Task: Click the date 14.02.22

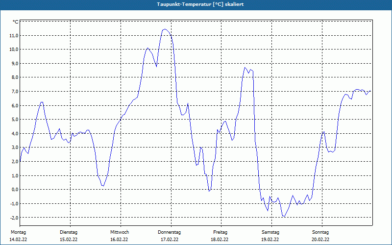Action: click(18, 240)
